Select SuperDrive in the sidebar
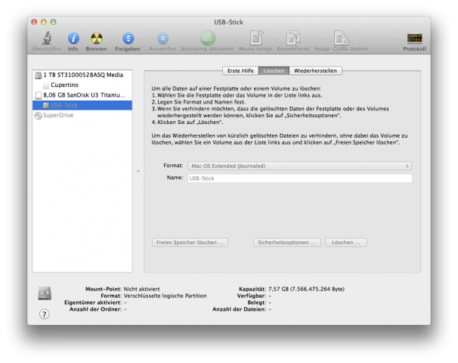 click(82, 116)
